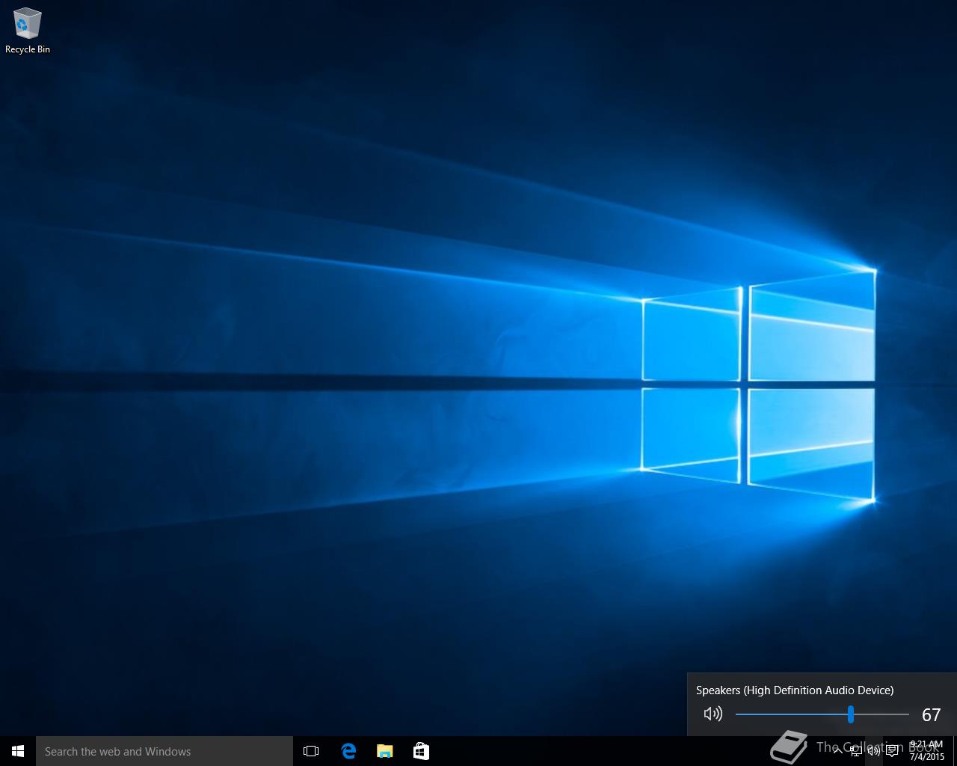Image resolution: width=957 pixels, height=766 pixels.
Task: Click the volume value 67
Action: coord(931,715)
